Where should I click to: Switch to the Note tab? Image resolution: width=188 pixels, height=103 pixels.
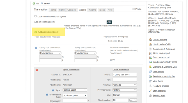pyautogui.click(x=110, y=10)
